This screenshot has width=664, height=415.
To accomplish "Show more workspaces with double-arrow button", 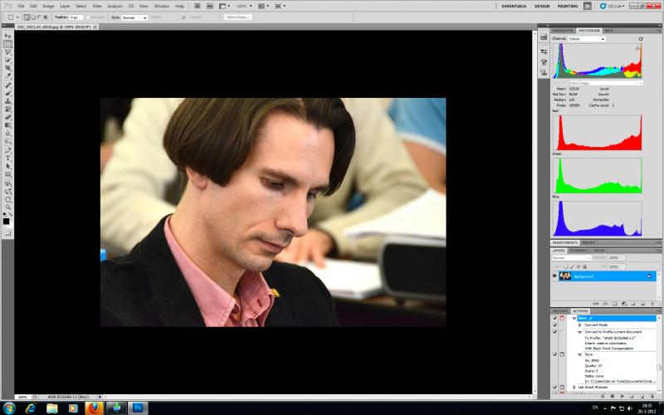I will [x=588, y=6].
